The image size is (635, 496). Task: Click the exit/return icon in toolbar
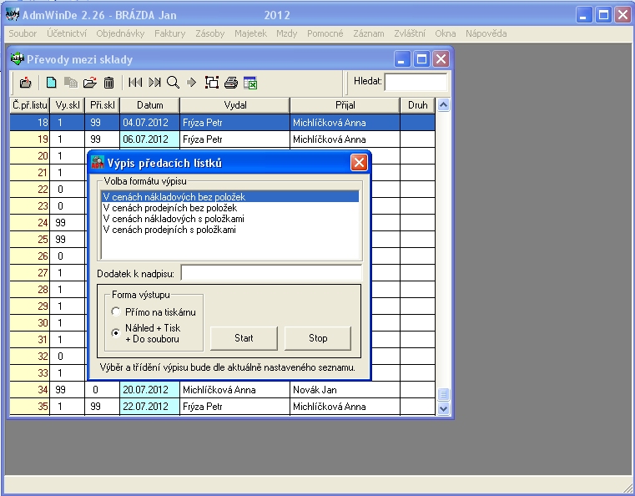coord(26,83)
